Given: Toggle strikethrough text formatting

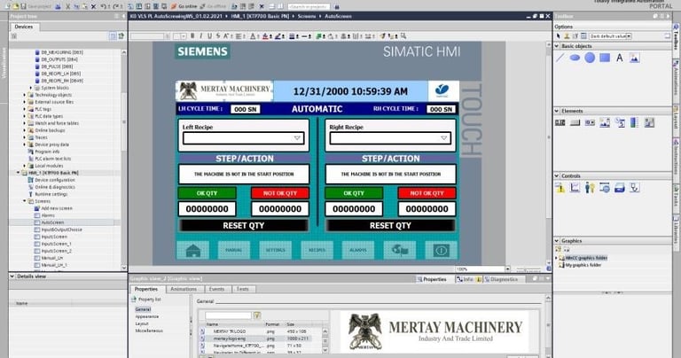Looking at the screenshot, I should coord(217,36).
